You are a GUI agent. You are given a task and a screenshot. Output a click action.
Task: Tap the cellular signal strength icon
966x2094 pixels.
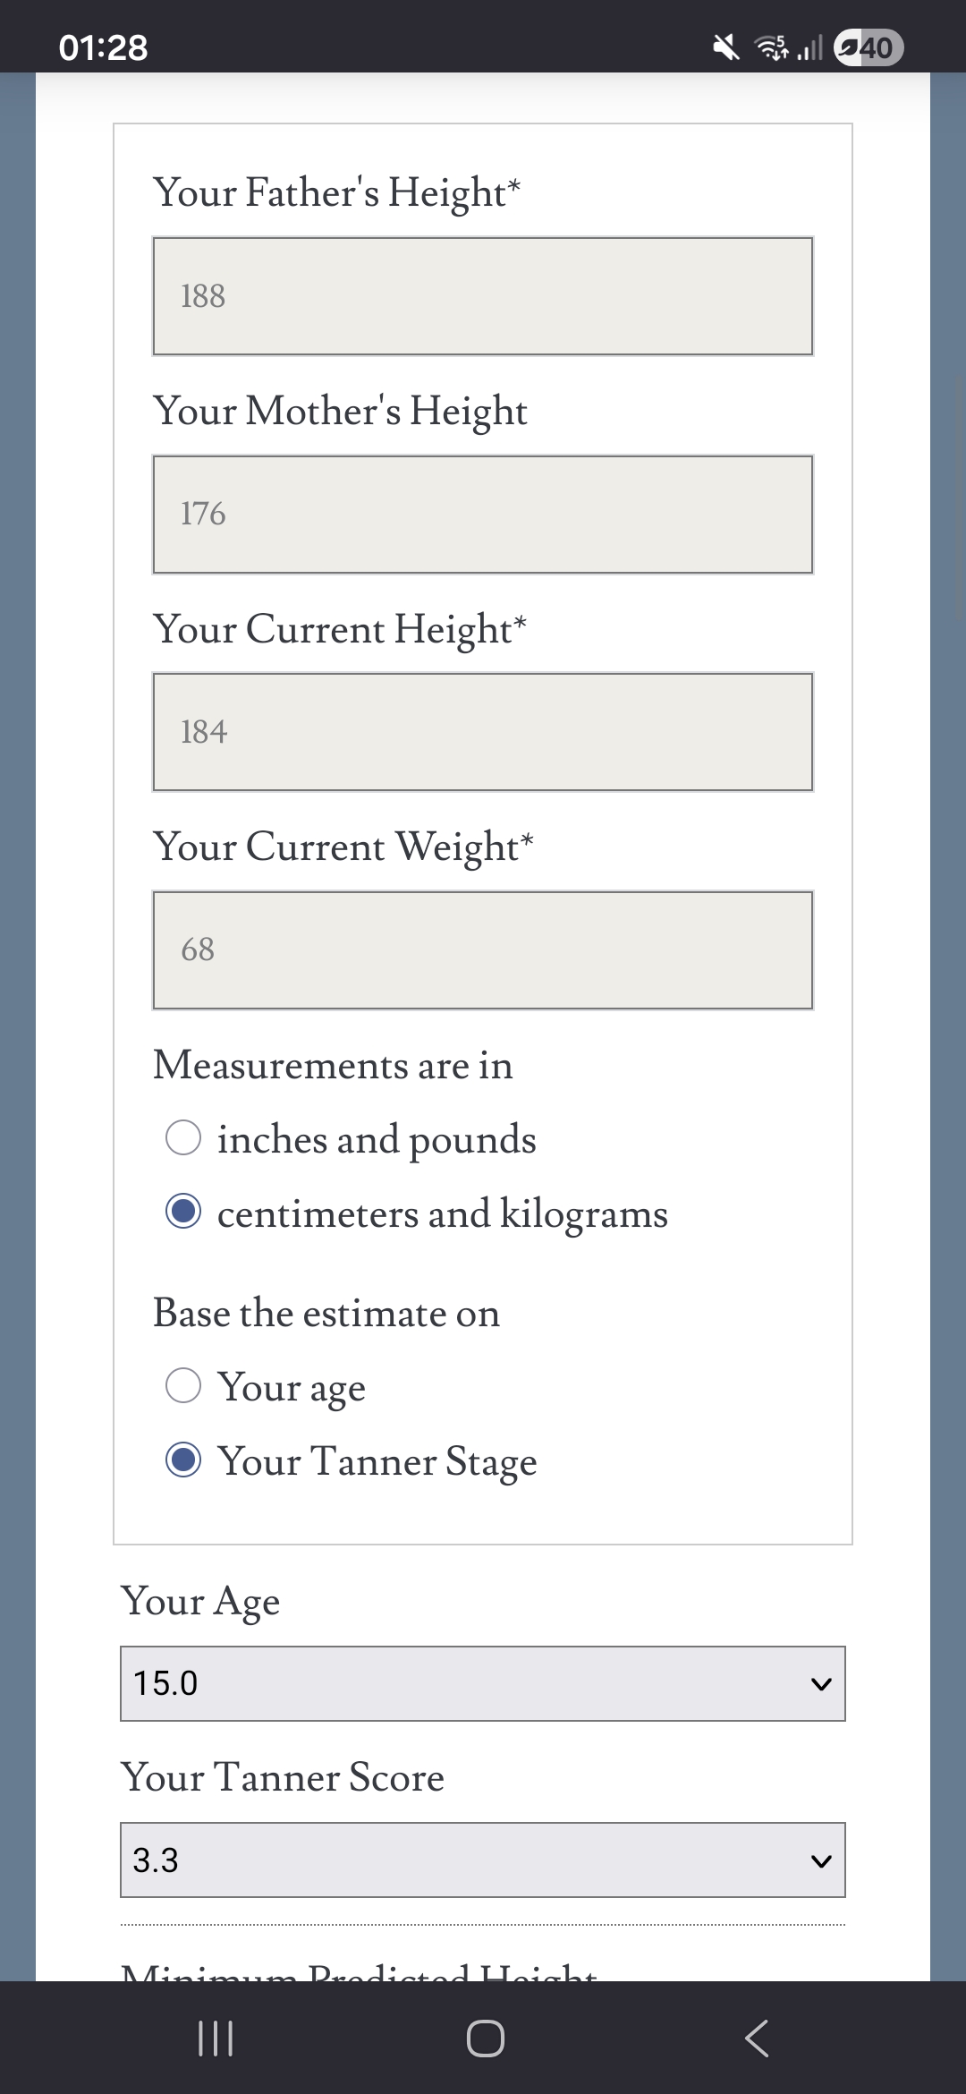click(x=810, y=47)
